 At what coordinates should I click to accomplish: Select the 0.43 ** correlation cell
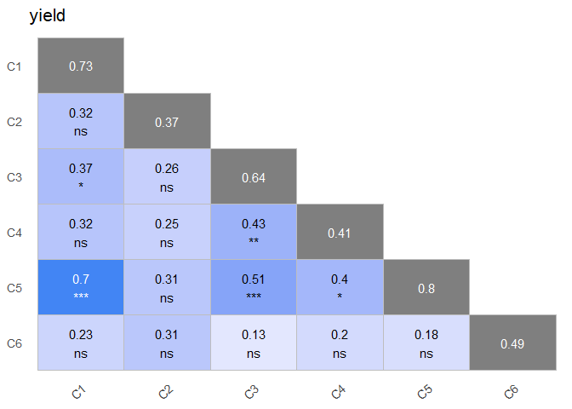[254, 232]
